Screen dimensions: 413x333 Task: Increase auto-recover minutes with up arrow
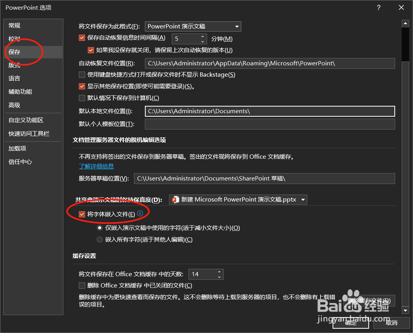(x=202, y=36)
